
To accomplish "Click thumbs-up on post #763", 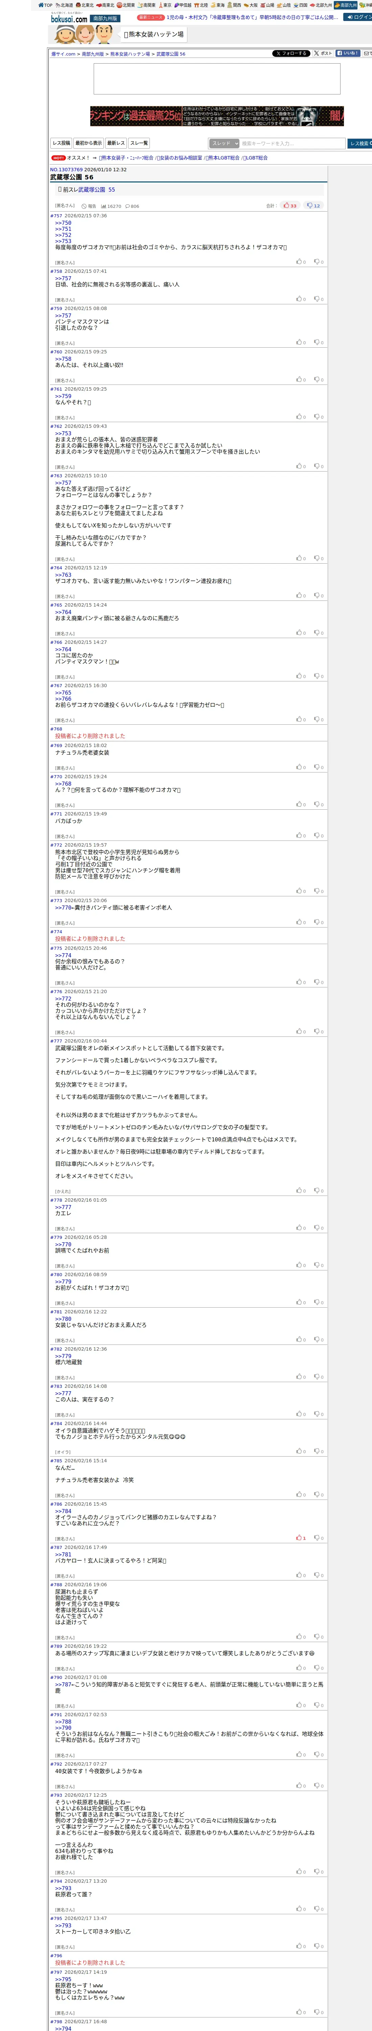I will [x=300, y=558].
